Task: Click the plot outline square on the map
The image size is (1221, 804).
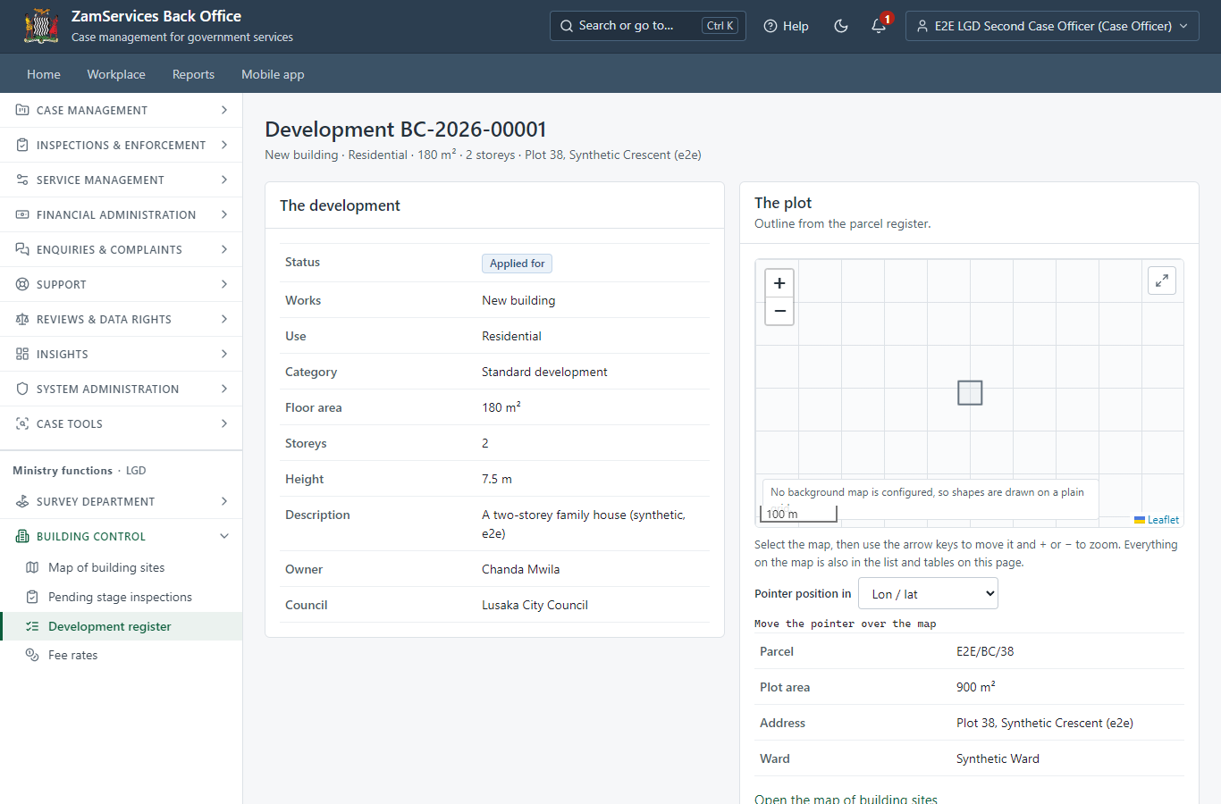Action: 970,393
